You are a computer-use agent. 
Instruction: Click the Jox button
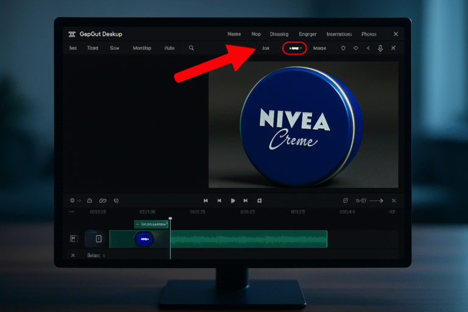pyautogui.click(x=266, y=48)
